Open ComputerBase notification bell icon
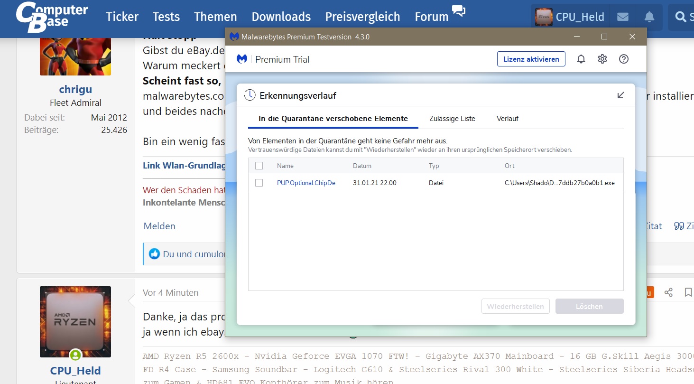The image size is (694, 384). 649,17
